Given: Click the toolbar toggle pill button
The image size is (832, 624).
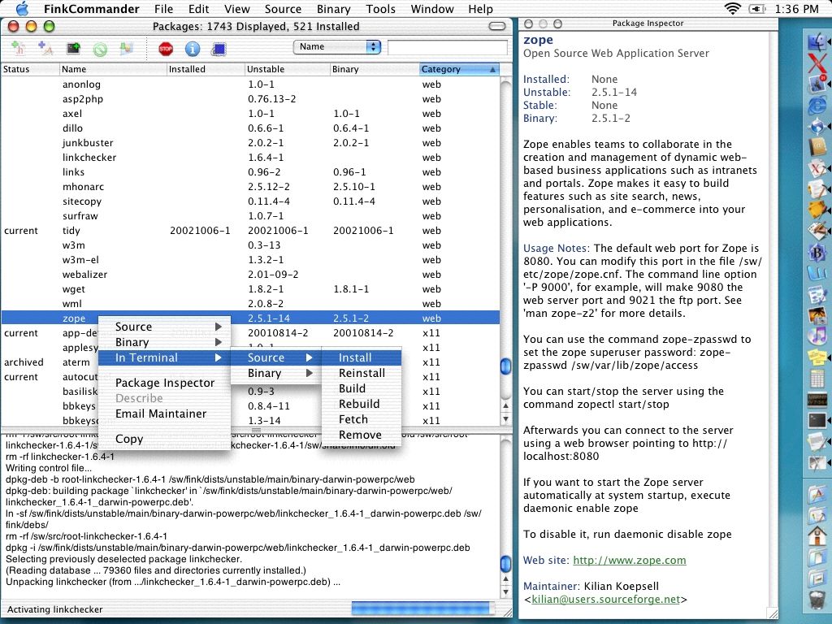Looking at the screenshot, I should [496, 26].
